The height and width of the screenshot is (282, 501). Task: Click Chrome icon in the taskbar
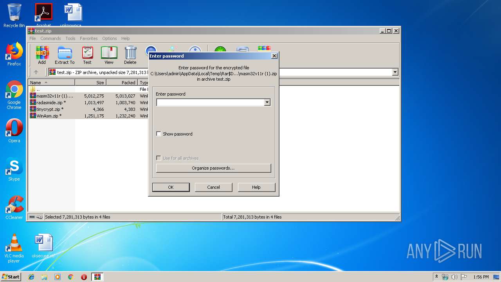[x=70, y=277]
